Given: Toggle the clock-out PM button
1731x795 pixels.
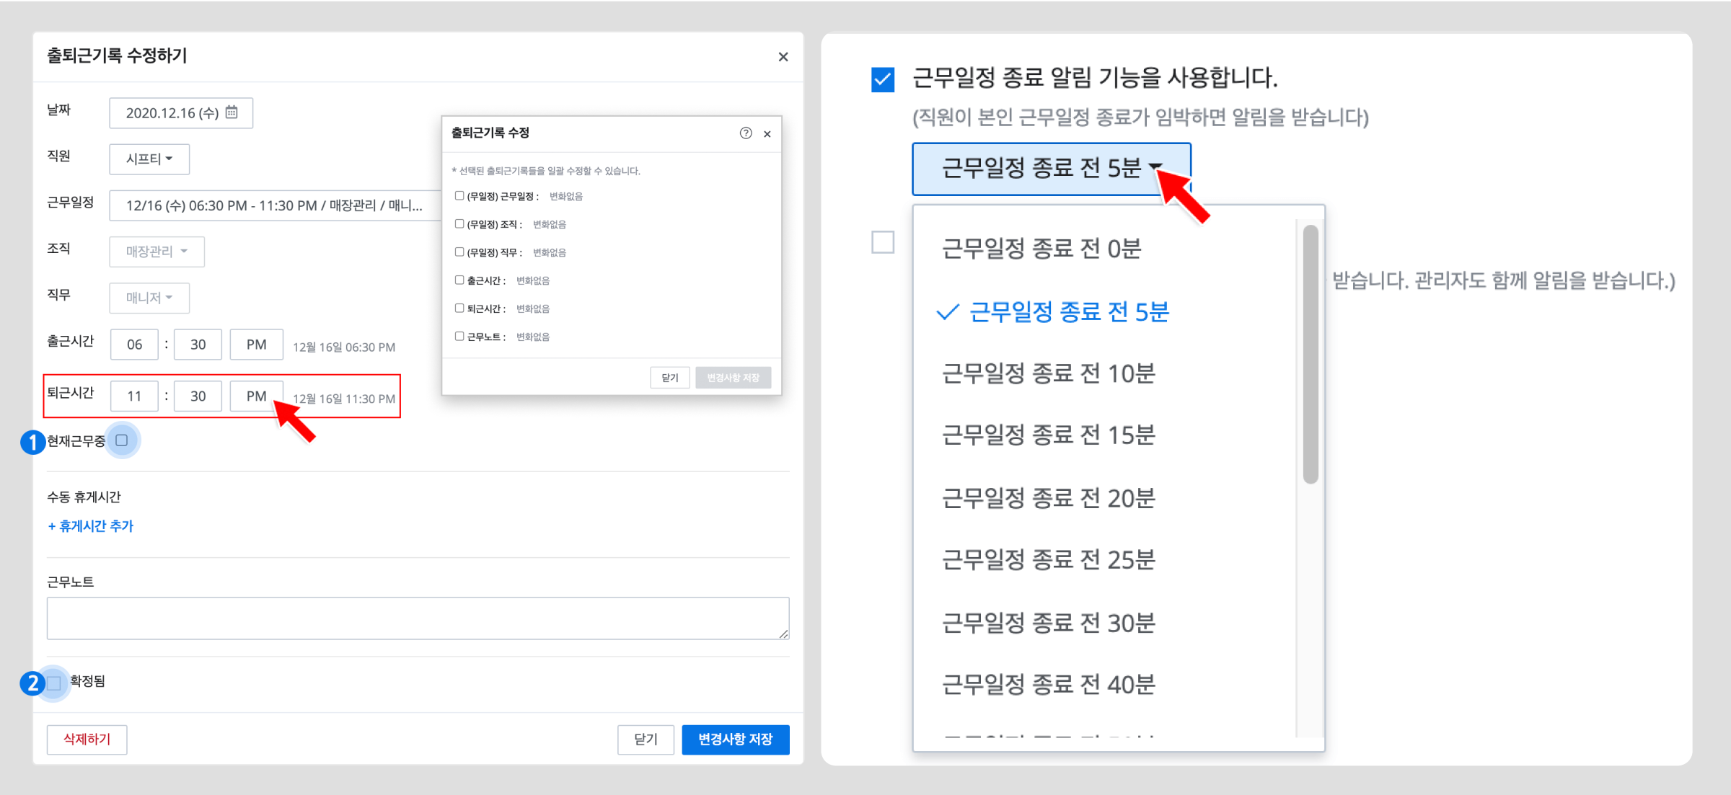Looking at the screenshot, I should point(256,396).
